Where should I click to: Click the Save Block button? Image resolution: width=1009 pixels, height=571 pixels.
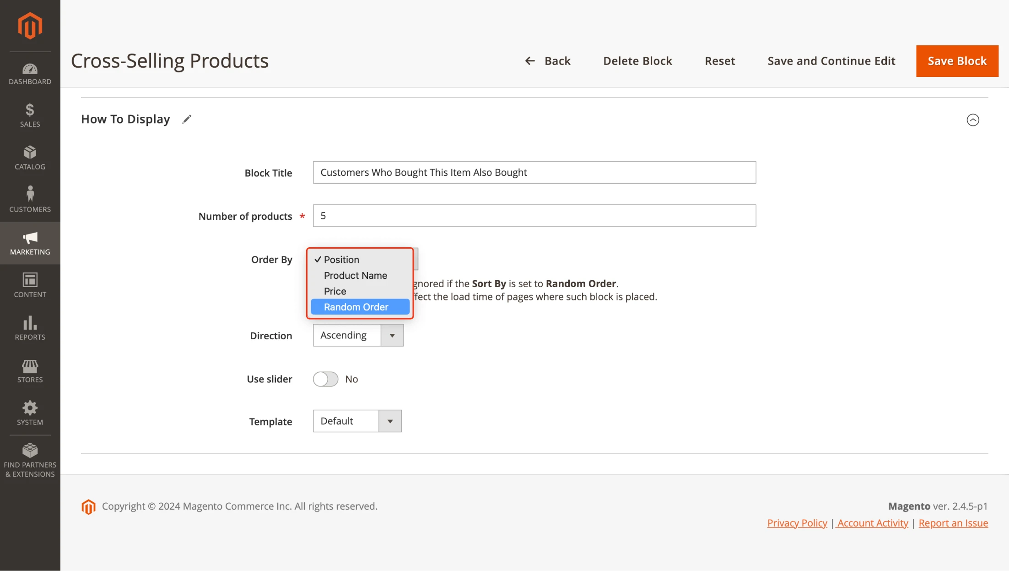pos(957,60)
